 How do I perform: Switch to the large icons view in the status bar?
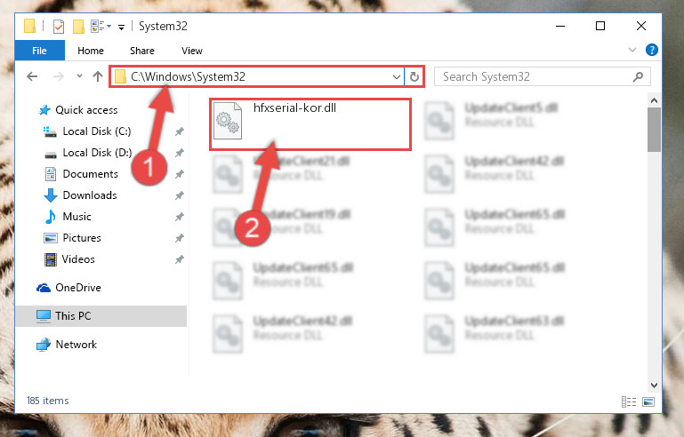tap(648, 401)
